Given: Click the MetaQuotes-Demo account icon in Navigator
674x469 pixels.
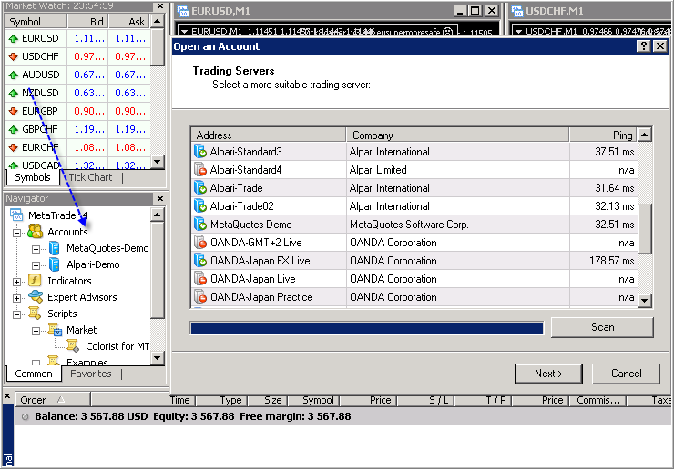Looking at the screenshot, I should point(55,248).
